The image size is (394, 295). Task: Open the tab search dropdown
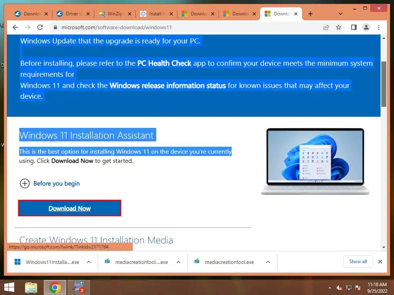(x=340, y=14)
